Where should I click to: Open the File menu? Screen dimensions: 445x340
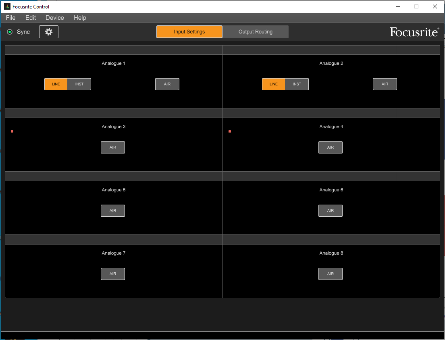10,18
